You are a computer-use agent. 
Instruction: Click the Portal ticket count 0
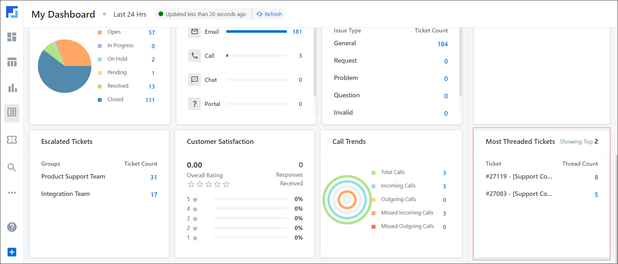point(300,104)
